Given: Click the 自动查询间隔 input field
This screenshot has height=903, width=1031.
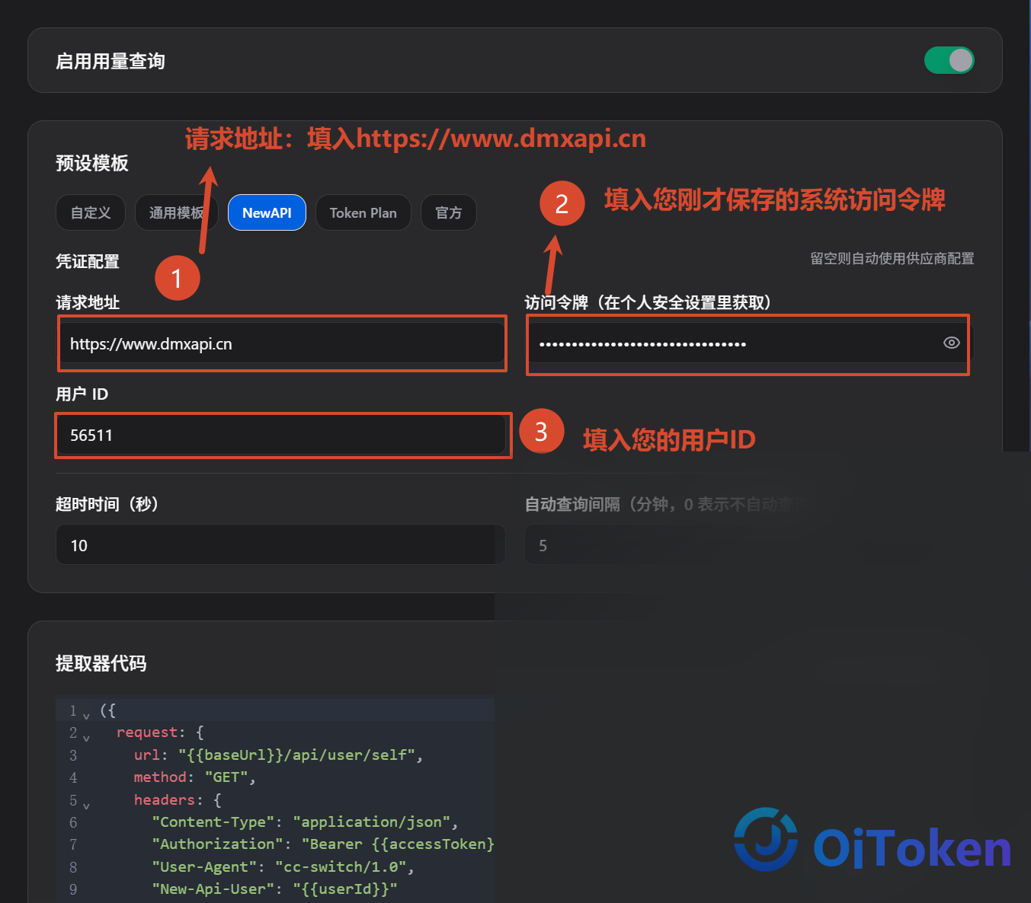Looking at the screenshot, I should [x=749, y=544].
